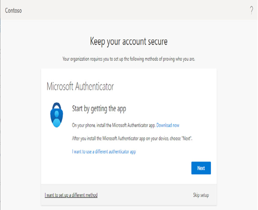Select I want to set up a different method
Image resolution: width=258 pixels, height=210 pixels.
coord(71,195)
